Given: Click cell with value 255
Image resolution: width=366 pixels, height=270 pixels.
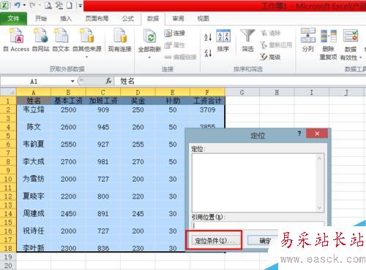Looking at the screenshot, I should [x=138, y=144].
